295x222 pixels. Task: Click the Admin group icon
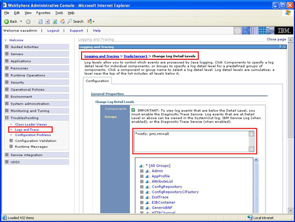coord(148,171)
